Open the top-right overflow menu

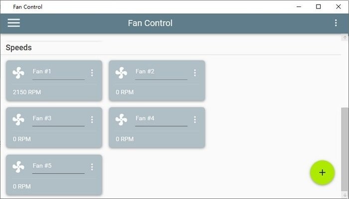[336, 23]
